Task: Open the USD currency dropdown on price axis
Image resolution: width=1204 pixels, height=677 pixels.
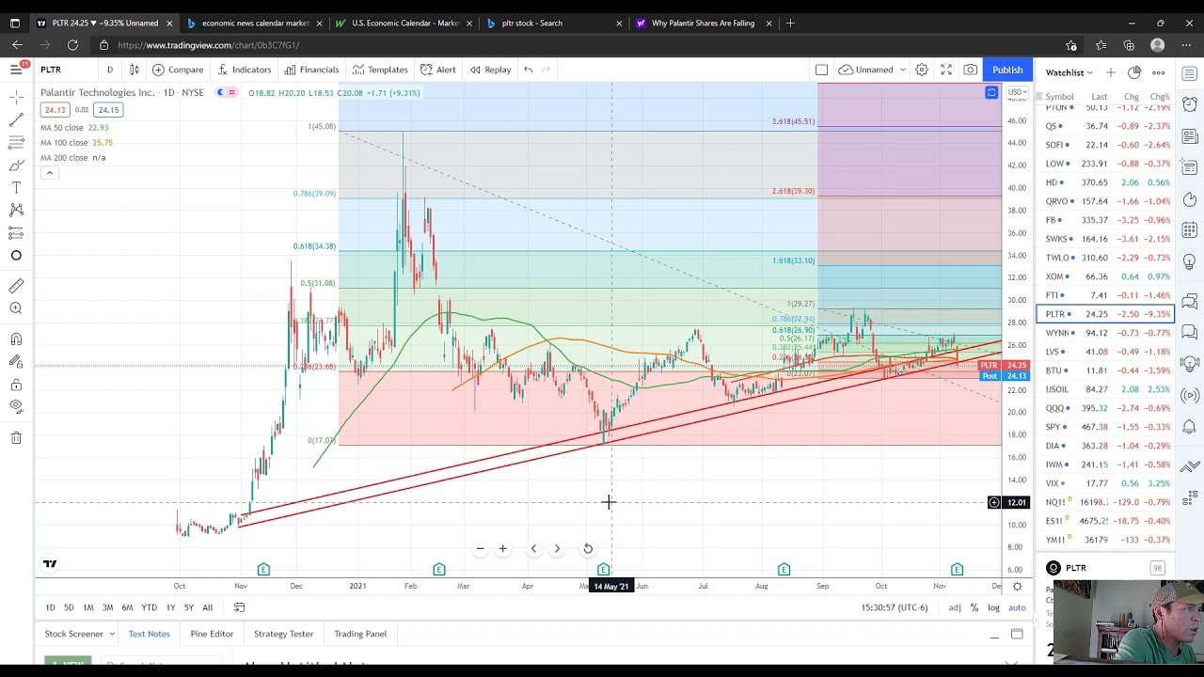Action: click(x=1017, y=92)
